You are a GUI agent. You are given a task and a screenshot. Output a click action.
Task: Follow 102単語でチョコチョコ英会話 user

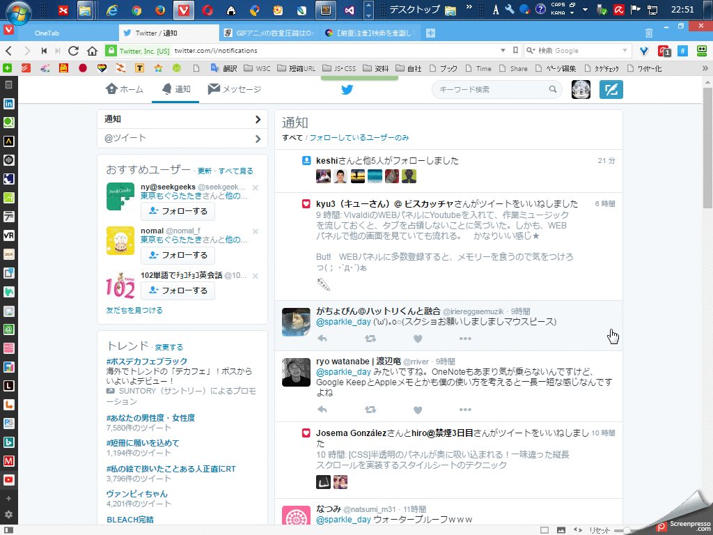tap(178, 290)
